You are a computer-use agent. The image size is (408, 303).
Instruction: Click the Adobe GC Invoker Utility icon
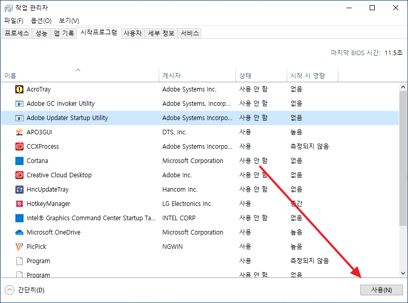point(19,104)
